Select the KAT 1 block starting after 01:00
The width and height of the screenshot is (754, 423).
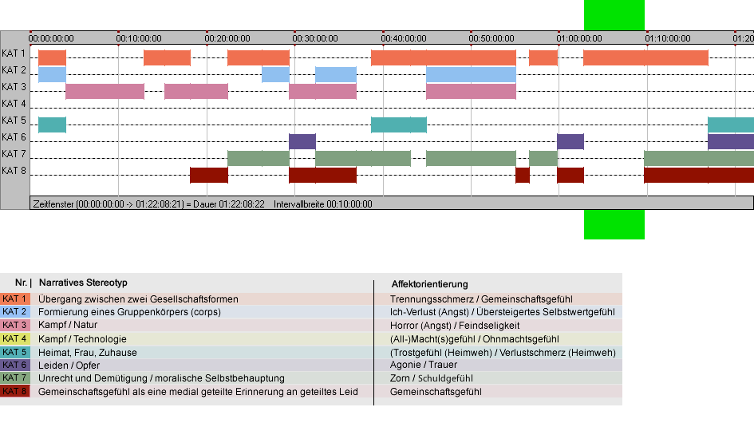point(645,57)
